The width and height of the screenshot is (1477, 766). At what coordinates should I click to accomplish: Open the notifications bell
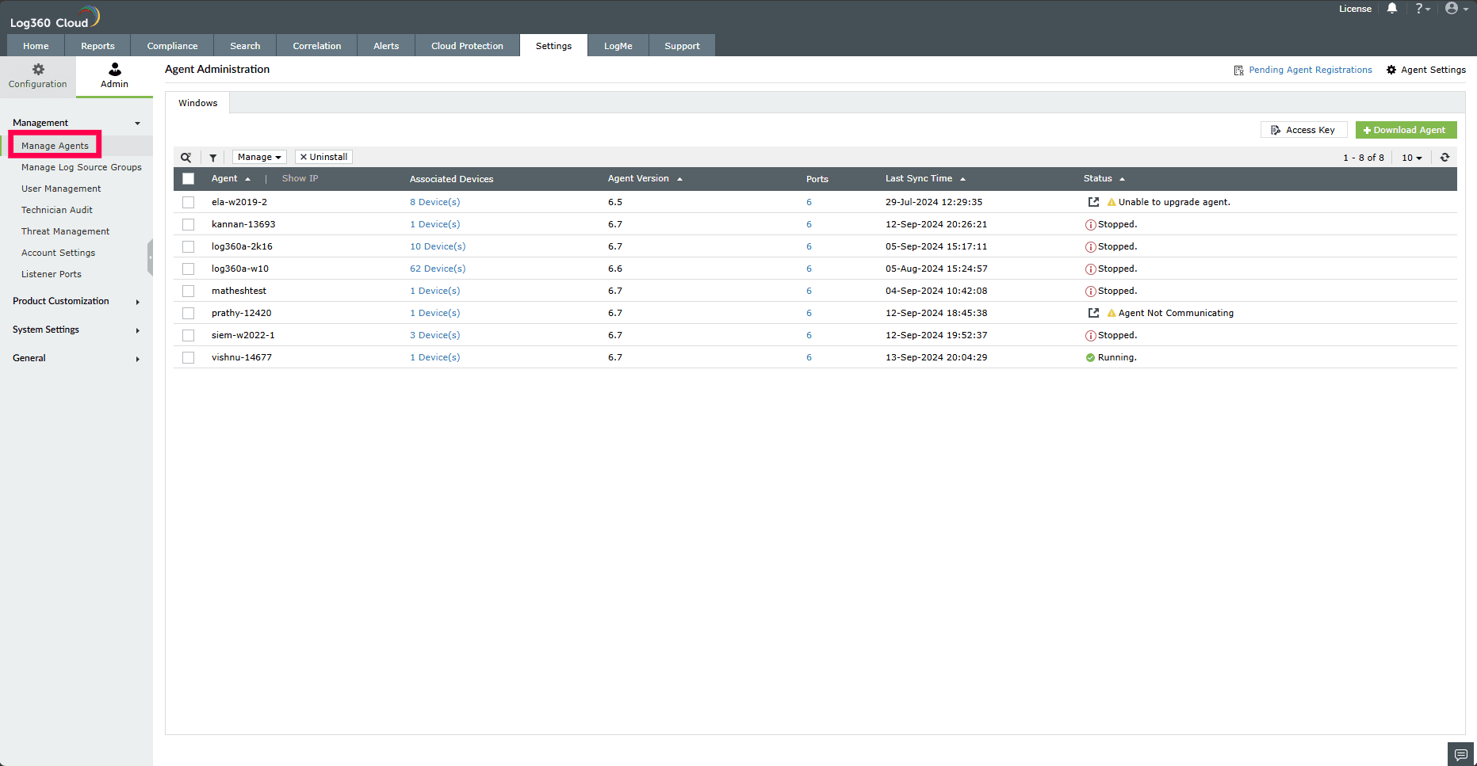1392,9
